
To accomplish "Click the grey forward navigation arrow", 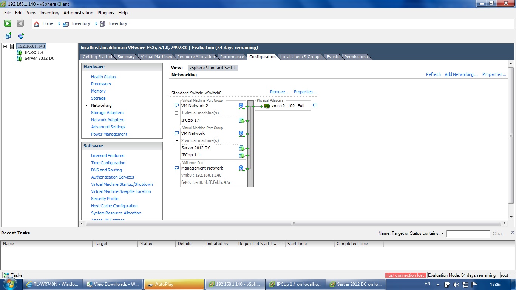I will 20,23.
